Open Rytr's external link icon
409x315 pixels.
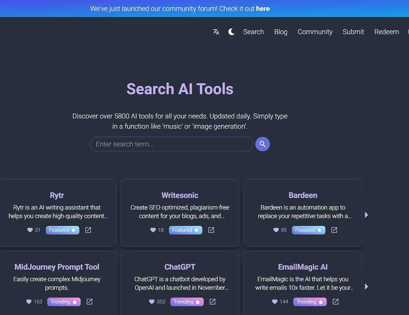(88, 230)
